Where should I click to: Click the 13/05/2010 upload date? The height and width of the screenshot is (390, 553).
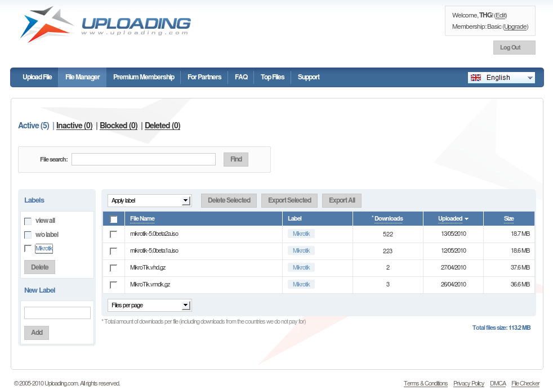click(453, 234)
